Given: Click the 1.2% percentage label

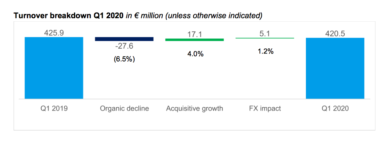Looking at the screenshot, I should pos(266,51).
